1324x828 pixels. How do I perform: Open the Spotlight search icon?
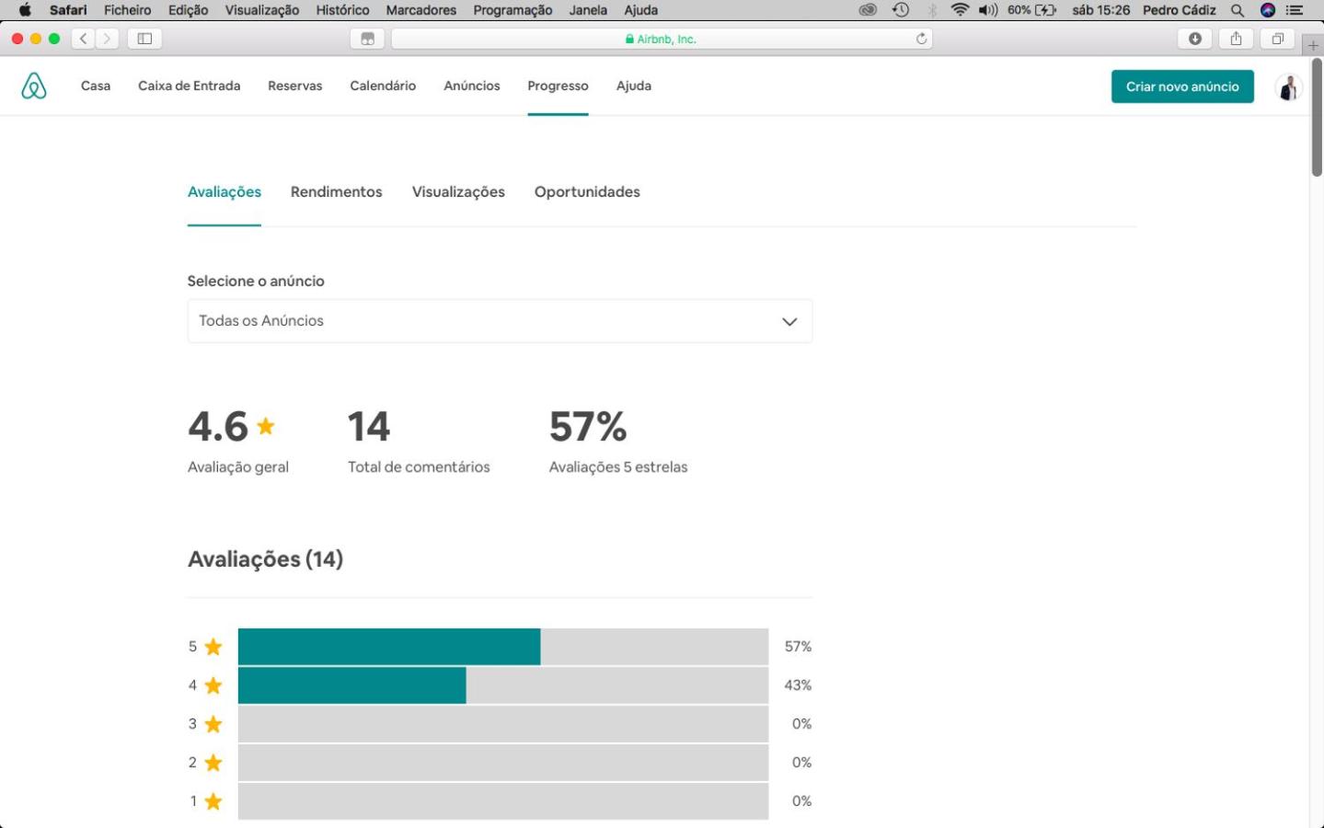[1238, 10]
